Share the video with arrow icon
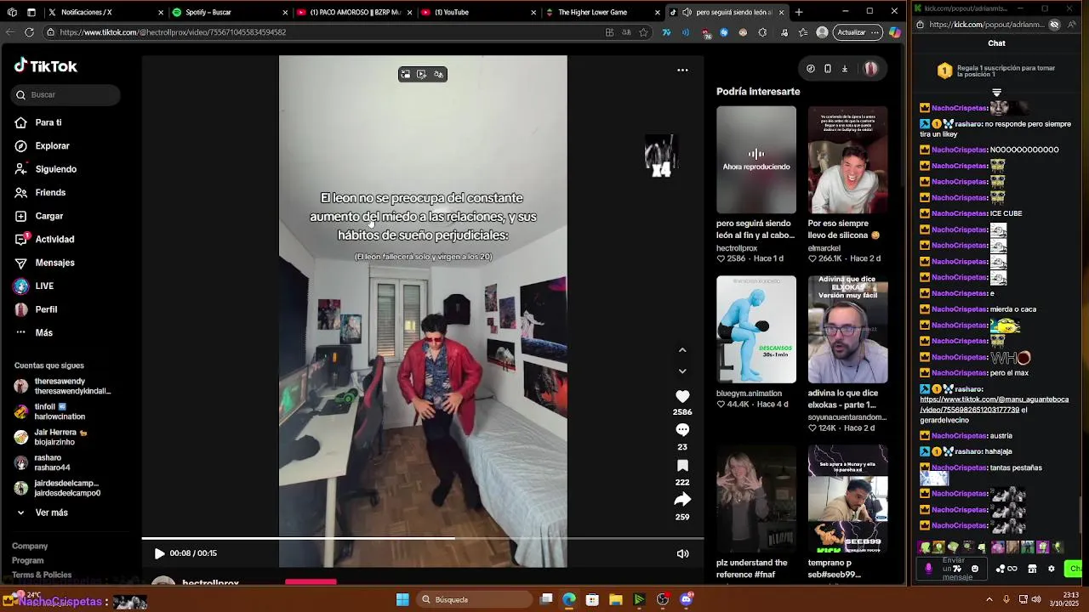1089x612 pixels. (682, 500)
